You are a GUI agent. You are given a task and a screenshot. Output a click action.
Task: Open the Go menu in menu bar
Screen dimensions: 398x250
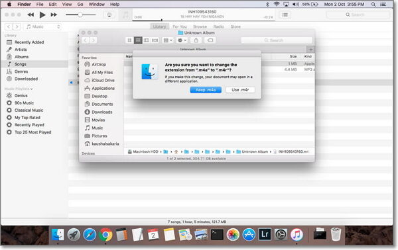coord(80,5)
